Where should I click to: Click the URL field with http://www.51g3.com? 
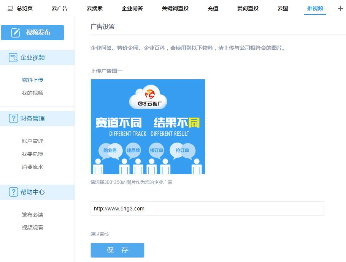207,209
